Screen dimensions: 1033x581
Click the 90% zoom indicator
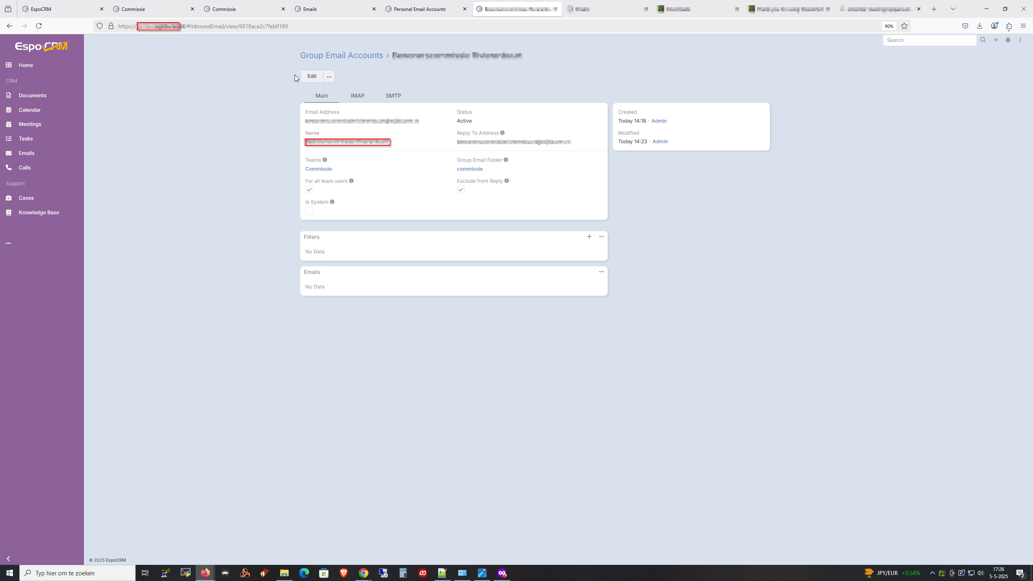point(889,26)
